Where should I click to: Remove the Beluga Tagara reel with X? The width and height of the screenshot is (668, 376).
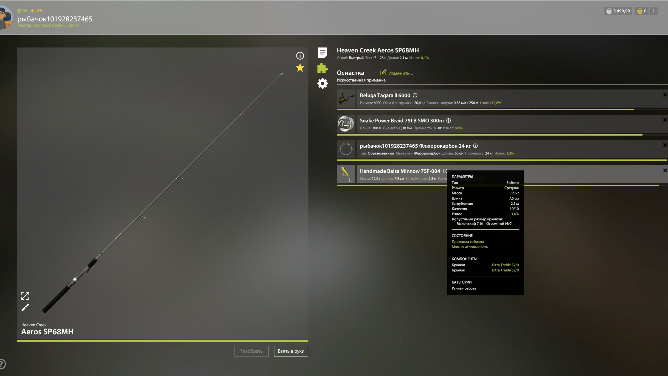[665, 95]
